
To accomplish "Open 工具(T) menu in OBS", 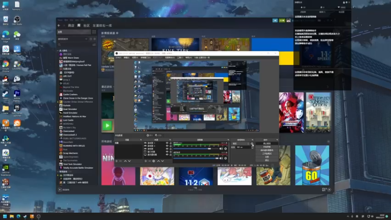I will tap(180, 58).
